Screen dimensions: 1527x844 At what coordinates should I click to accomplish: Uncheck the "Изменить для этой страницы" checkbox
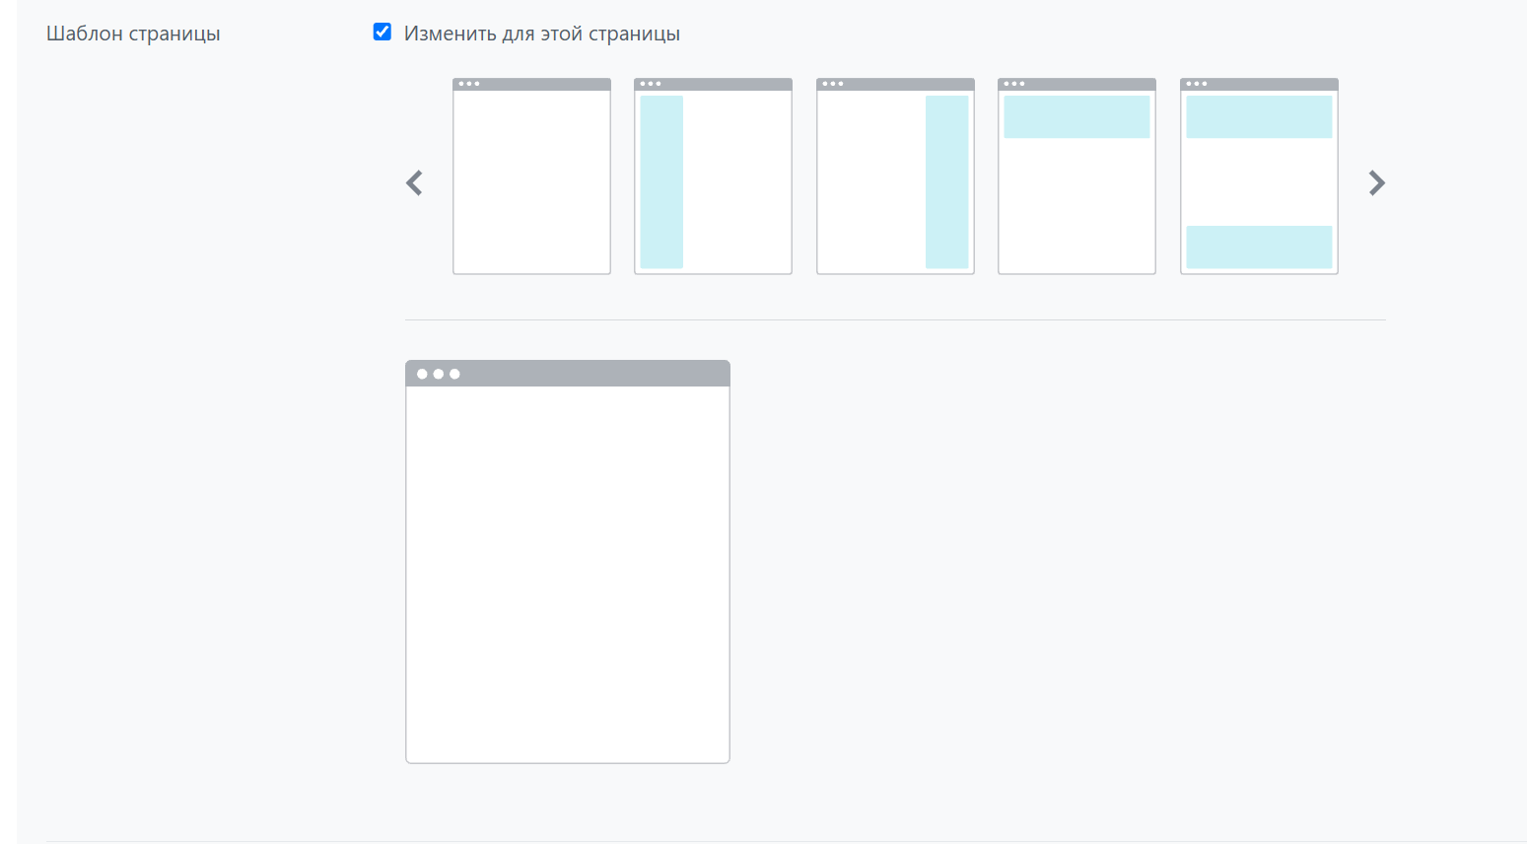pos(382,33)
